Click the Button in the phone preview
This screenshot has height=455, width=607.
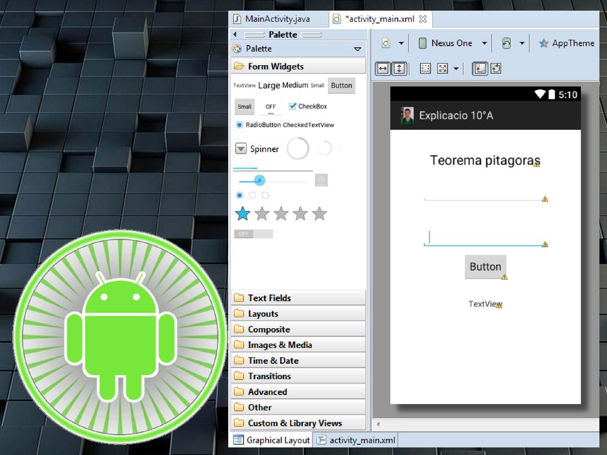[485, 267]
